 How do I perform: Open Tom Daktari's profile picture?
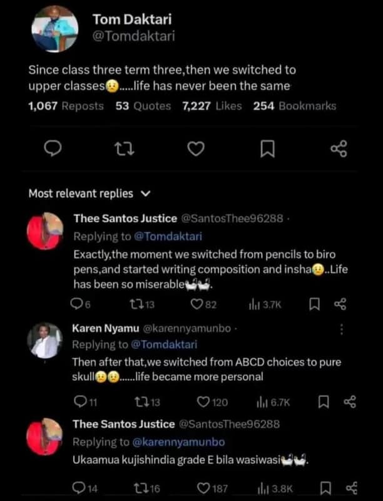54,29
